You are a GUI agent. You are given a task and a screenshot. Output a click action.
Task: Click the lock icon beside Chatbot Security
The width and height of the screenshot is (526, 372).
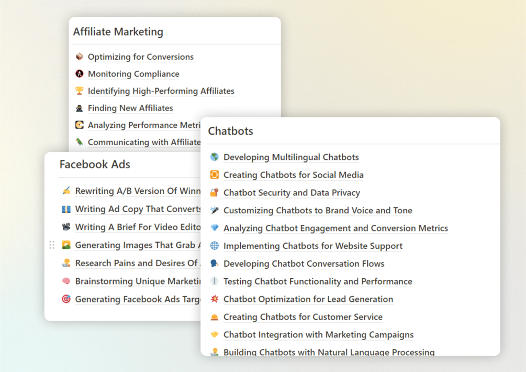215,192
